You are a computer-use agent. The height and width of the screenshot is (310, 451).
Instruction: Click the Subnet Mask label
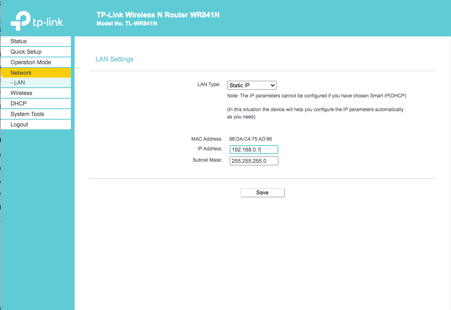tap(207, 160)
